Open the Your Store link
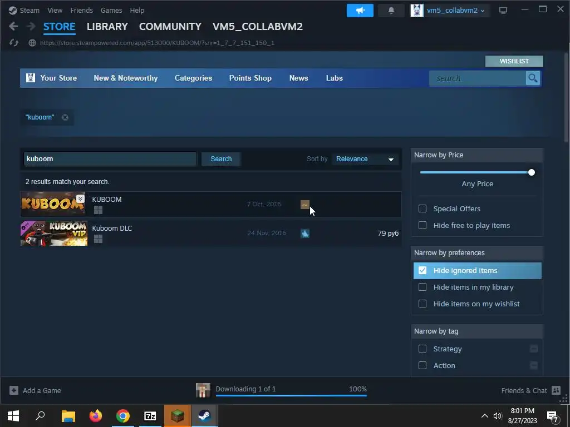570x427 pixels. point(58,78)
